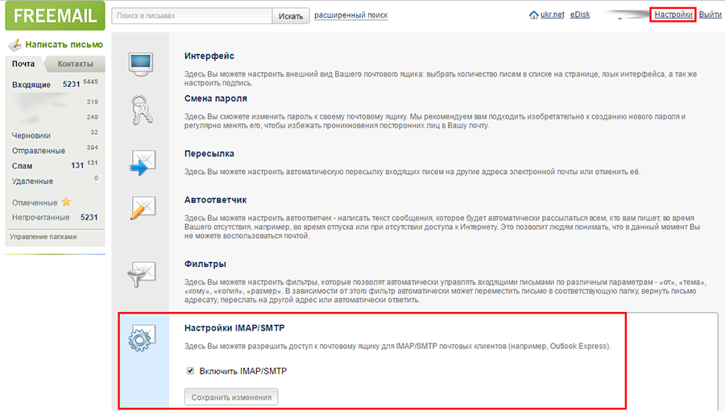Viewport: 725px width, 416px height.
Task: Switch to the Контакты tab
Action: point(75,64)
